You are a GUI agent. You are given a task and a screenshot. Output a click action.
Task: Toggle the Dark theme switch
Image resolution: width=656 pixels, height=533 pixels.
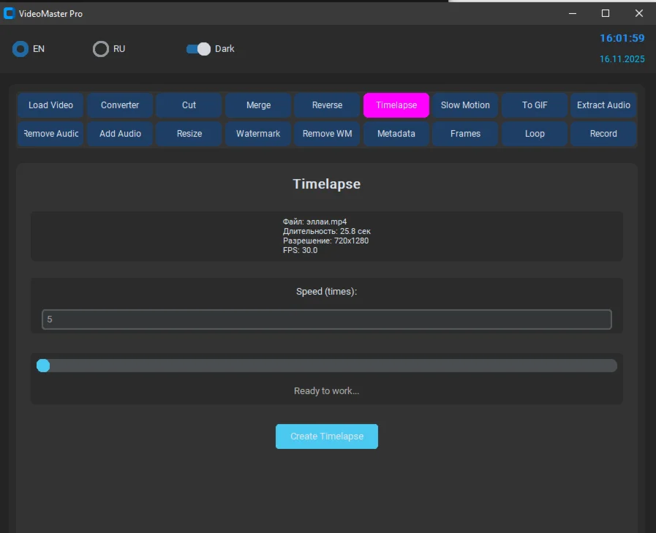tap(198, 49)
